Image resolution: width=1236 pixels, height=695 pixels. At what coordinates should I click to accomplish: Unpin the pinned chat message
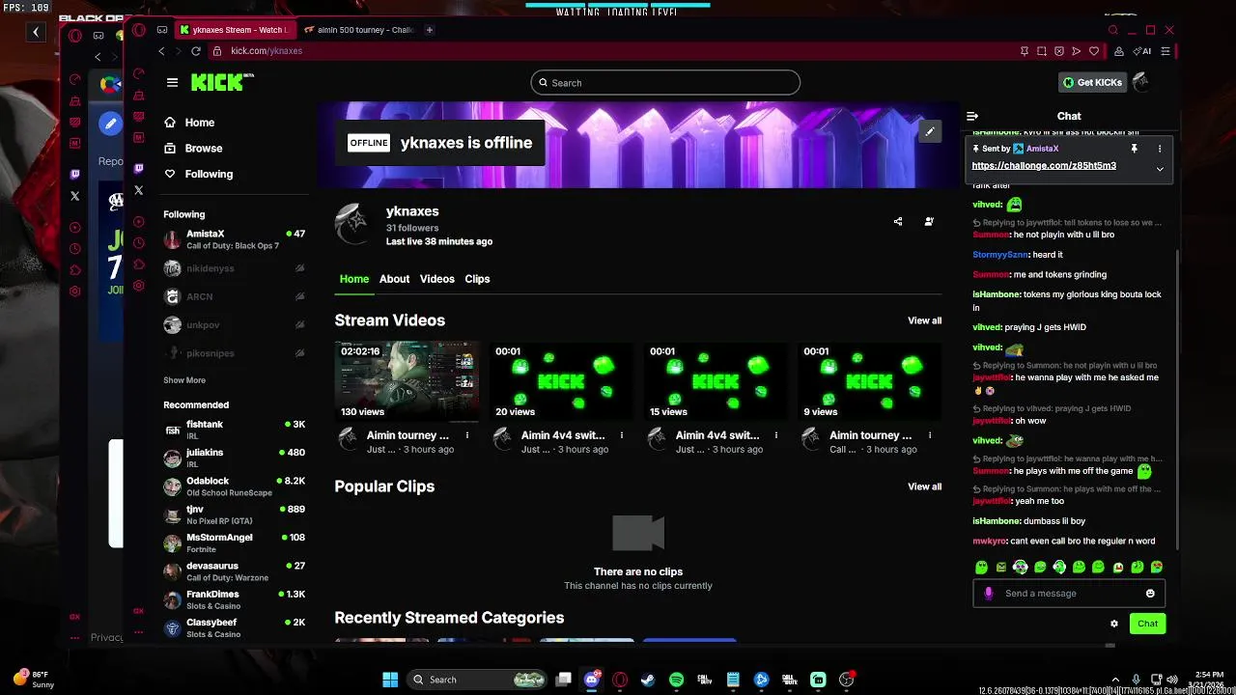1134,149
